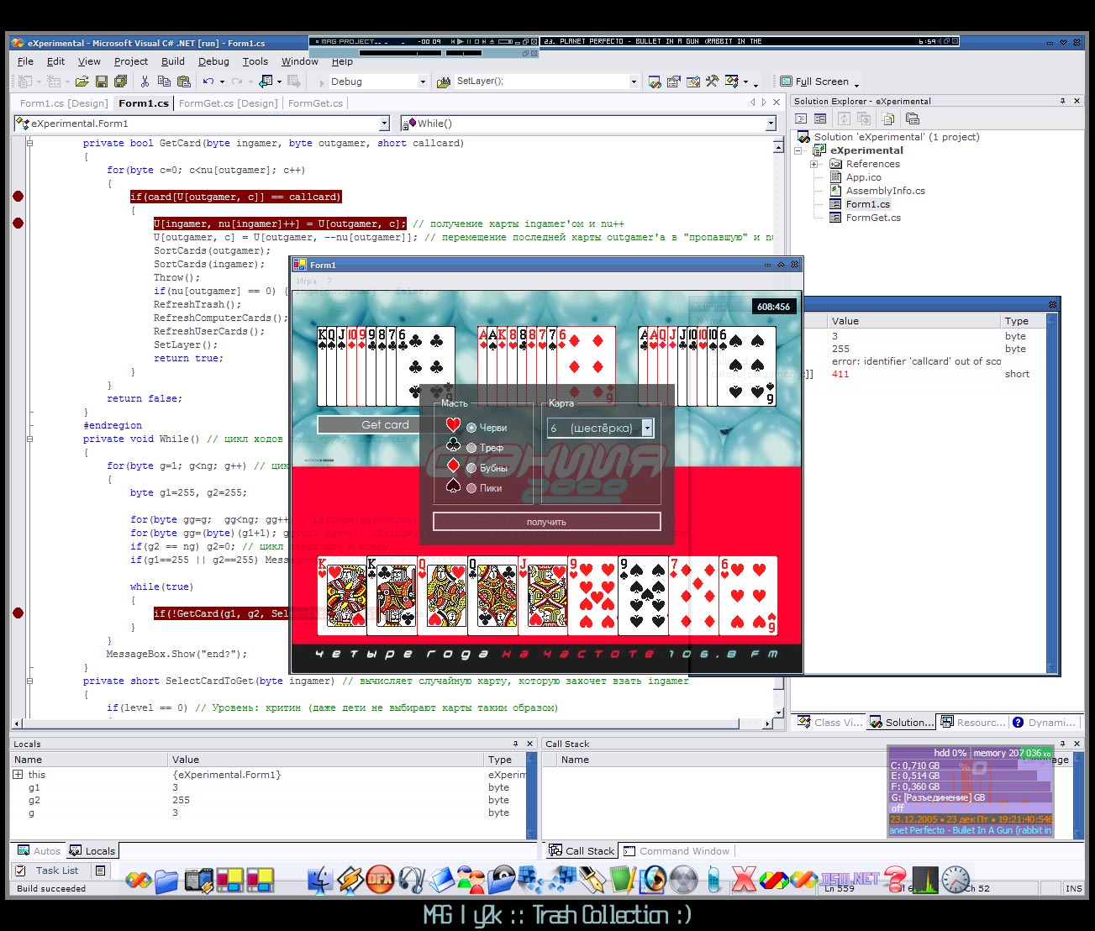Image resolution: width=1095 pixels, height=931 pixels.
Task: Open the Debug configuration dropdown
Action: coord(423,82)
